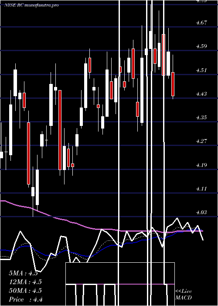
Task: Click the <<Live MACD label
Action: pyautogui.click(x=184, y=295)
